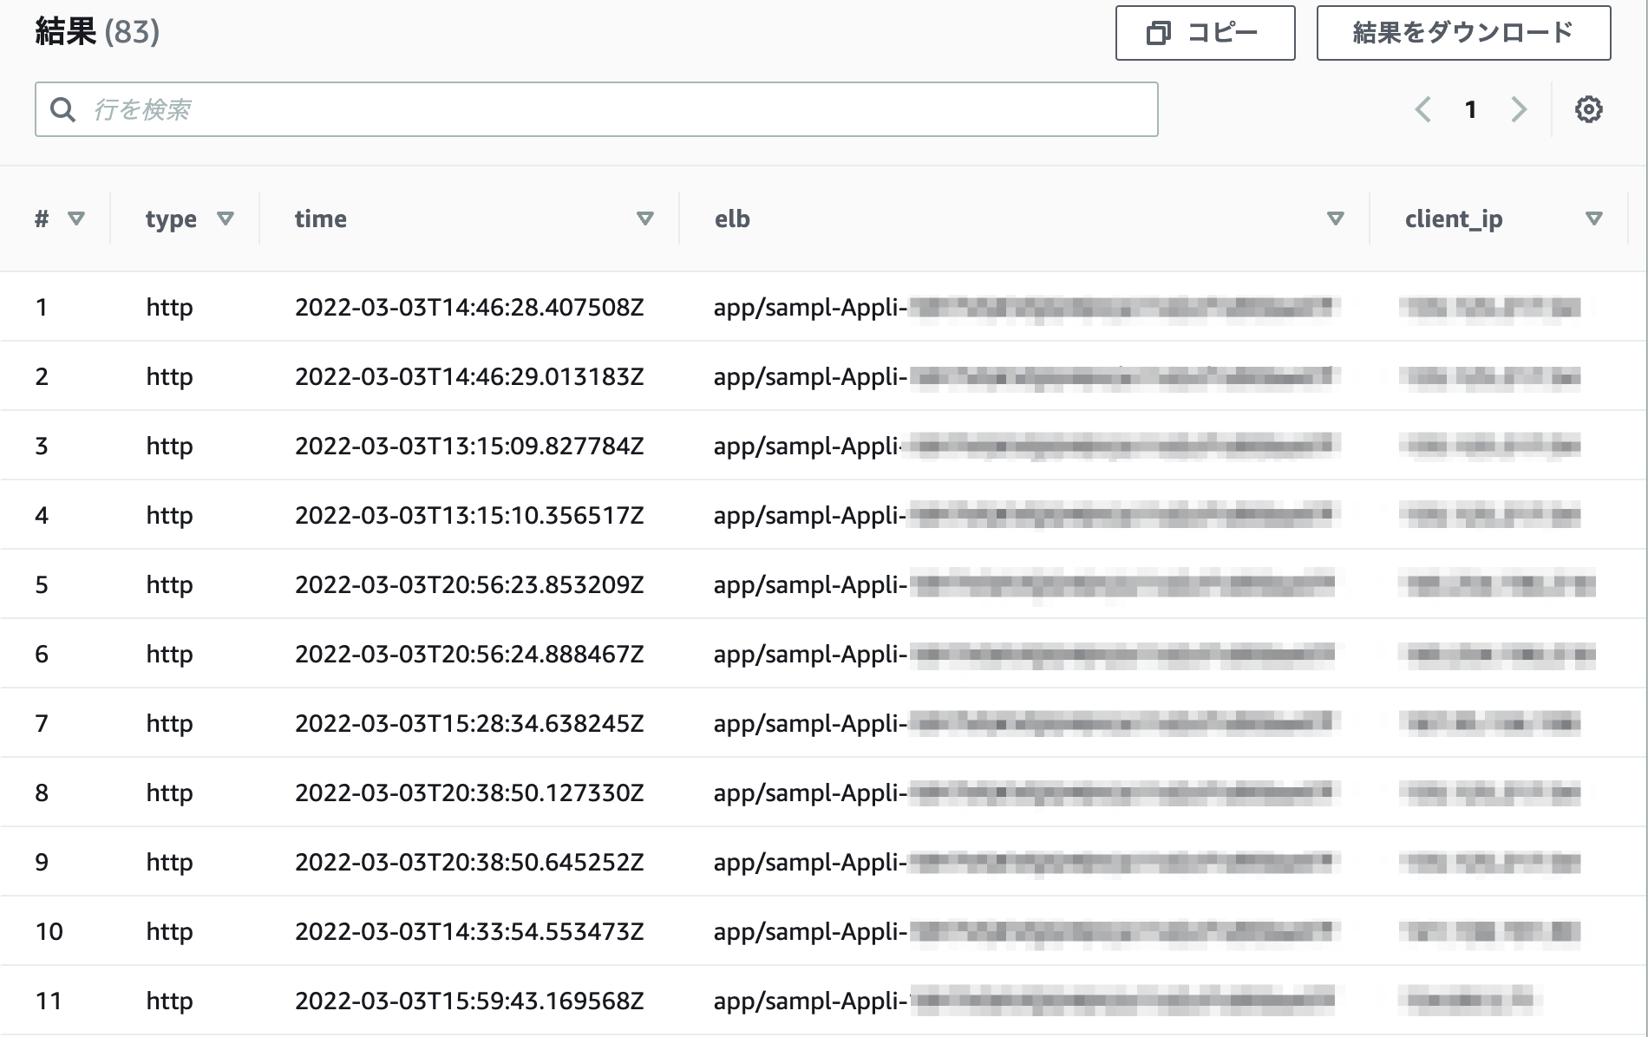Select time 2022-03-03T14:46:28.407508Z cell
The image size is (1648, 1037).
coord(469,307)
